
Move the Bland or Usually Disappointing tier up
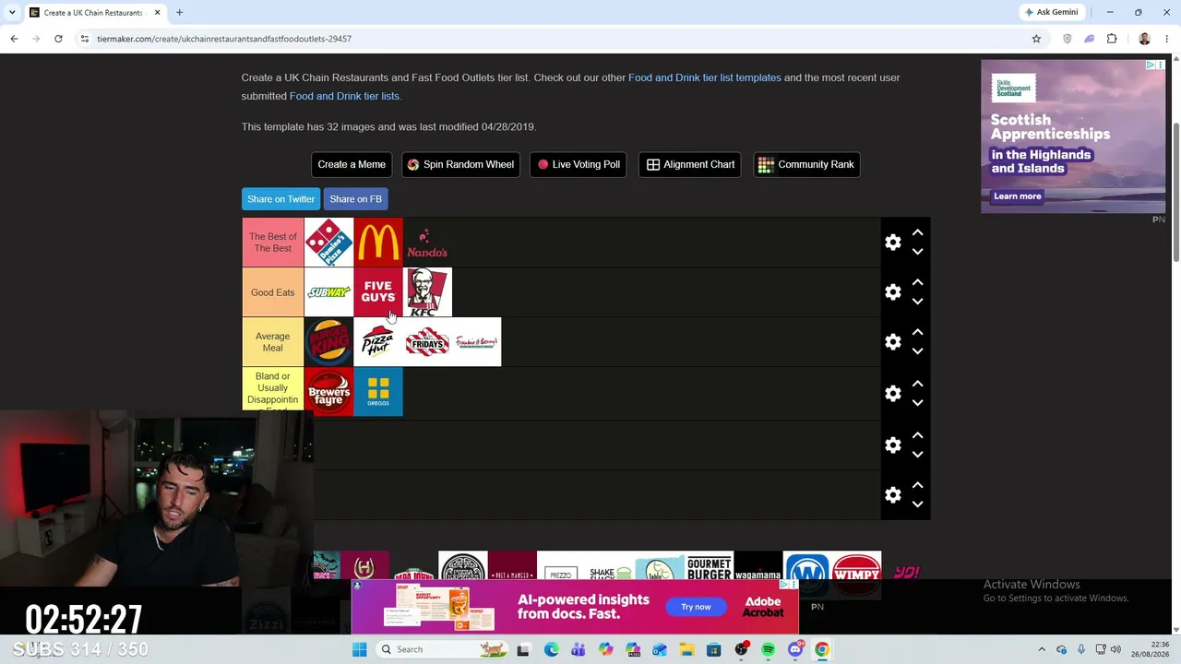917,385
